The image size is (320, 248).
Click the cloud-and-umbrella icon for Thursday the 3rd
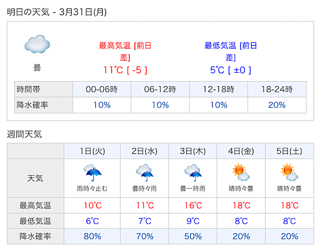[x=193, y=172]
